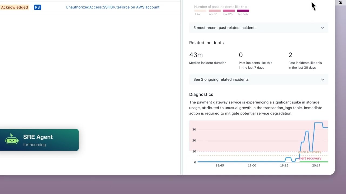The height and width of the screenshot is (194, 346).
Task: Select the 43-83 legend color swatch
Action: point(215,11)
